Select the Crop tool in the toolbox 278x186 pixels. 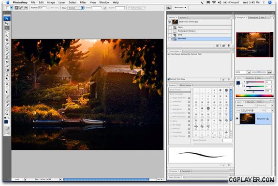7,40
